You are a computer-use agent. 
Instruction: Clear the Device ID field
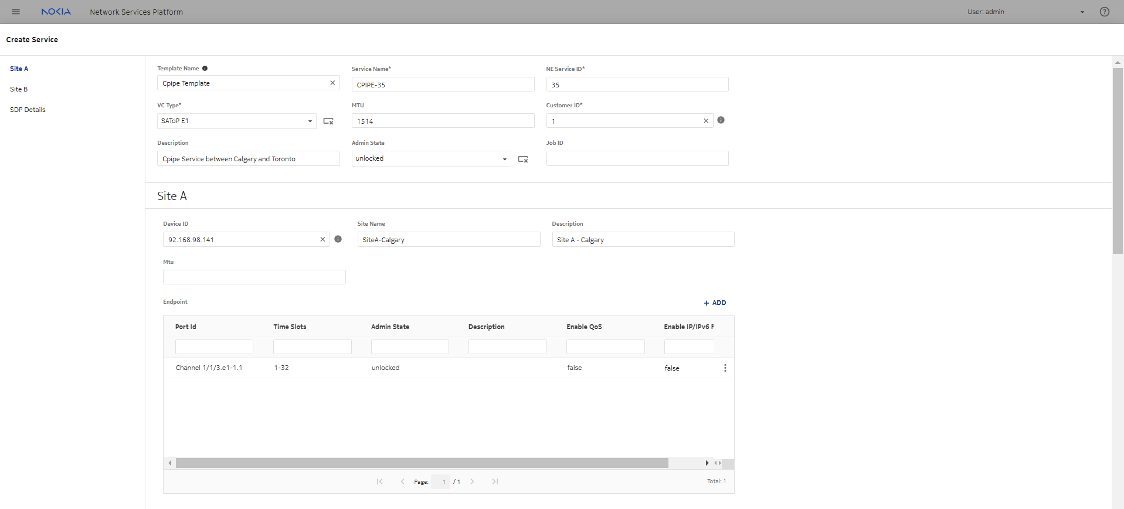pos(322,239)
